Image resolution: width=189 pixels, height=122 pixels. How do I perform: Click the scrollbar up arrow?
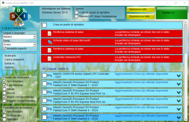(186, 22)
